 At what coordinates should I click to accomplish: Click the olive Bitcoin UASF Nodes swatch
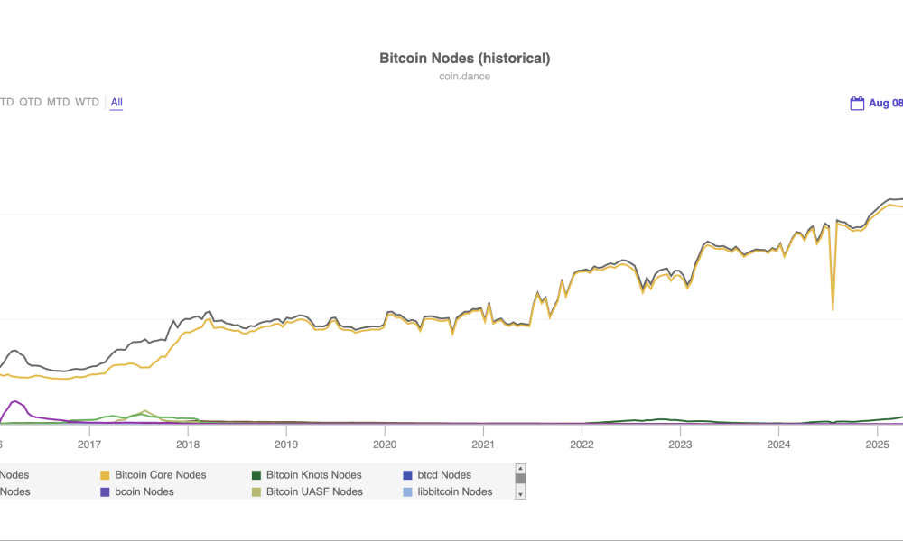click(255, 491)
